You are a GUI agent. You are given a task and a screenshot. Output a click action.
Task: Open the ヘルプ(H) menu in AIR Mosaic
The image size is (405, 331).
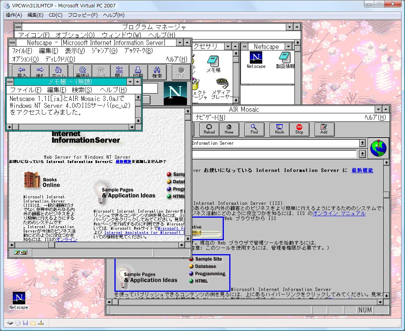click(x=375, y=118)
